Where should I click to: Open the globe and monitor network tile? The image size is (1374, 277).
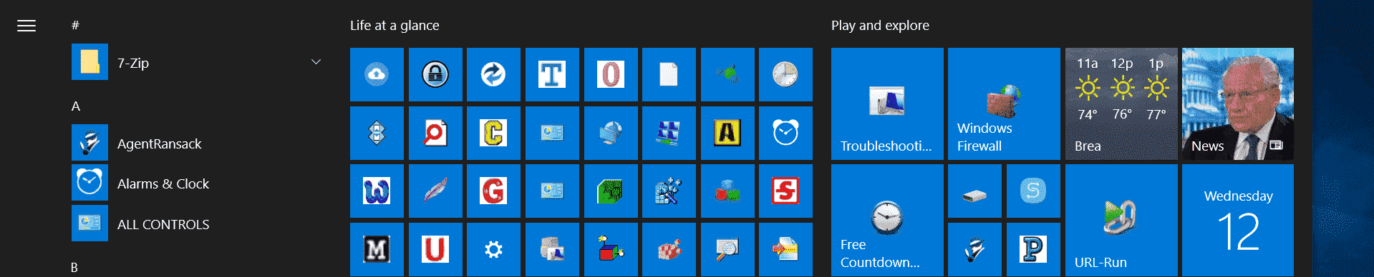pos(611,133)
